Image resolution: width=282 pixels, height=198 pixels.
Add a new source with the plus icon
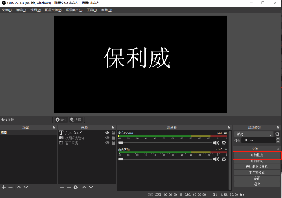[62, 187]
